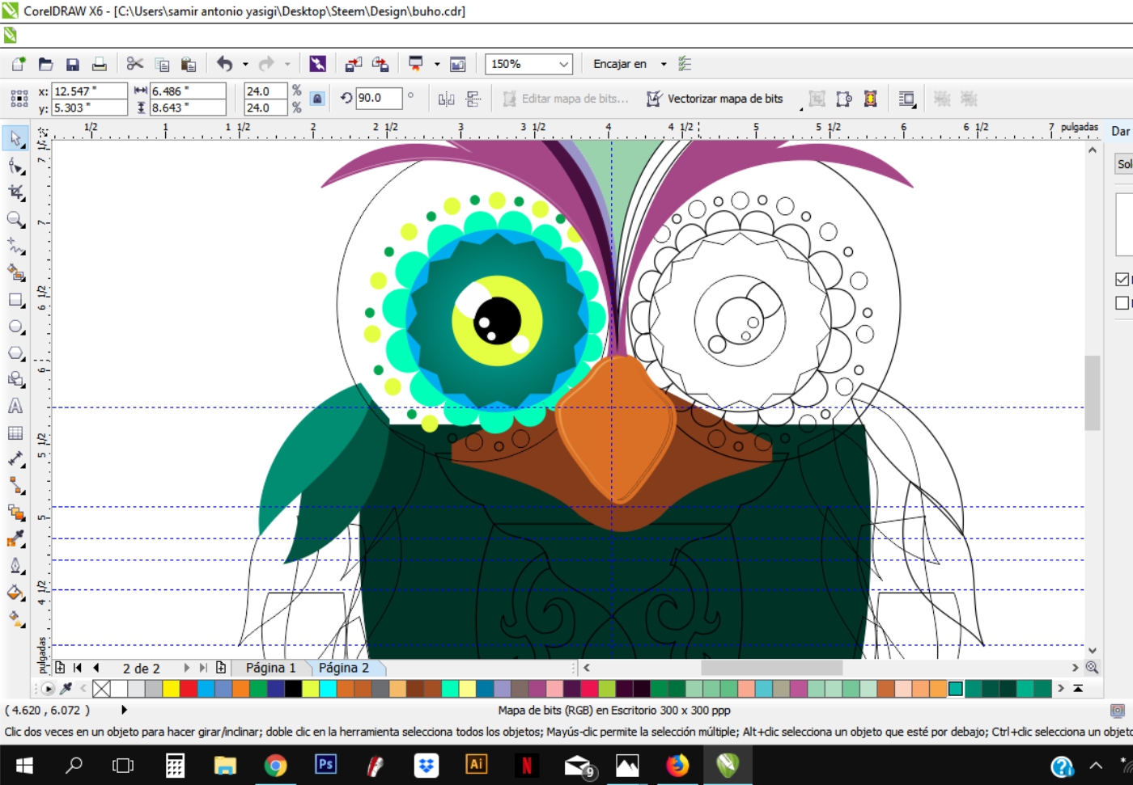Mirror the object horizontally
The width and height of the screenshot is (1133, 785).
446,99
